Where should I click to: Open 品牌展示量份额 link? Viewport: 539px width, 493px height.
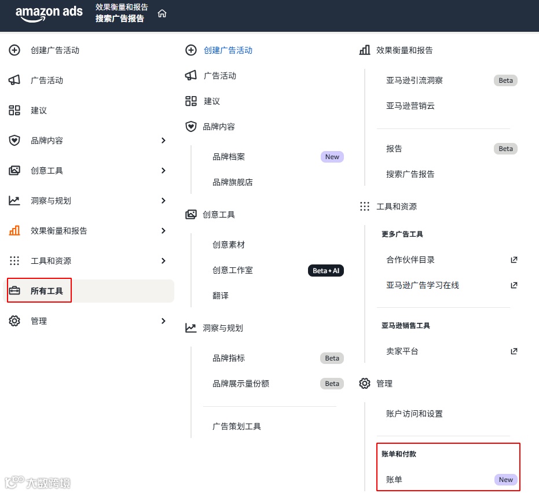[x=241, y=384]
